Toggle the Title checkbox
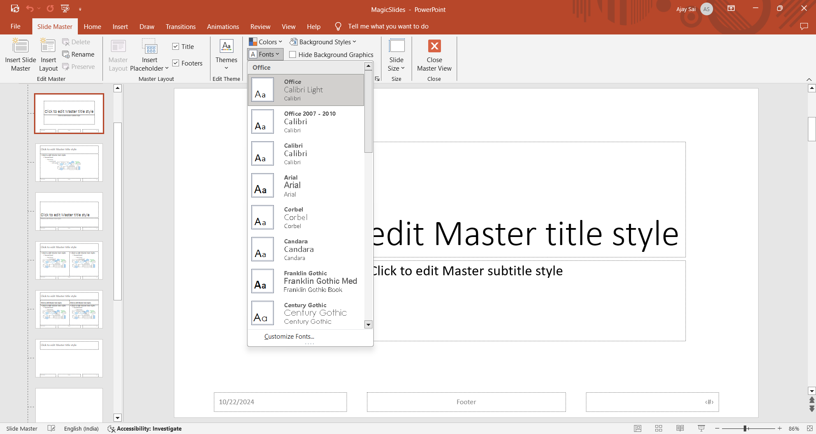Screen dimensions: 816x434 tap(176, 47)
